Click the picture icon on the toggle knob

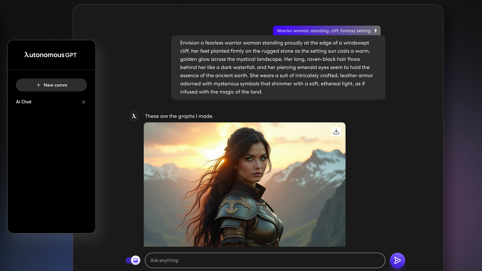pos(136,260)
